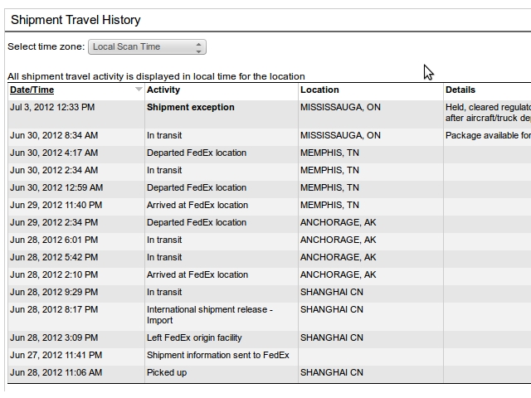This screenshot has height=398, width=531.
Task: Click the Left FedEx origin facility entry
Action: point(194,337)
